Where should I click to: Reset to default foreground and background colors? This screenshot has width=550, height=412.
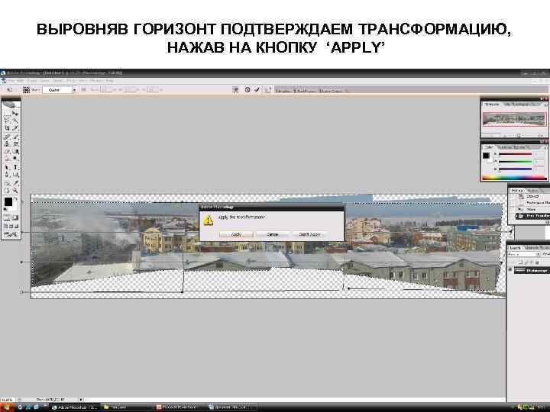click(x=5, y=209)
